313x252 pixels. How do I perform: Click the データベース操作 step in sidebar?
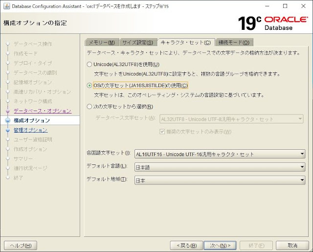[33, 44]
